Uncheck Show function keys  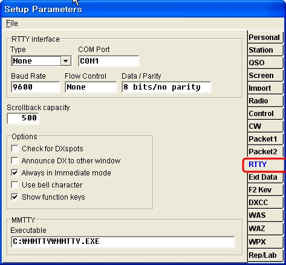(15, 197)
